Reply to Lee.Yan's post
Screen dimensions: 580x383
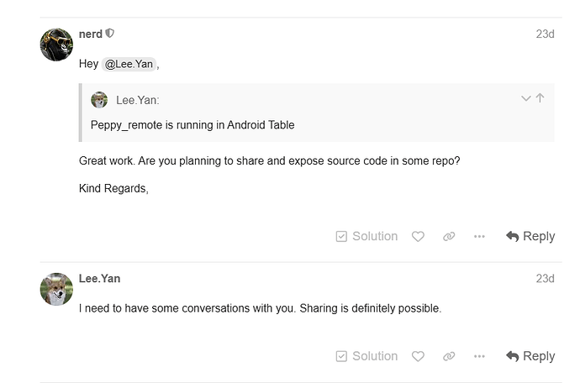point(530,356)
